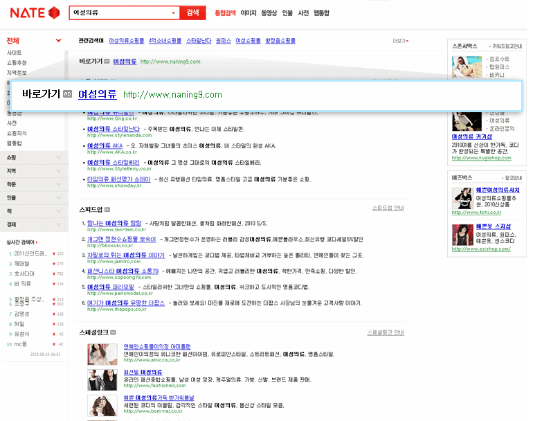Click 광고안내 in the 비즈박스 panel
The height and width of the screenshot is (421, 533).
pos(514,178)
